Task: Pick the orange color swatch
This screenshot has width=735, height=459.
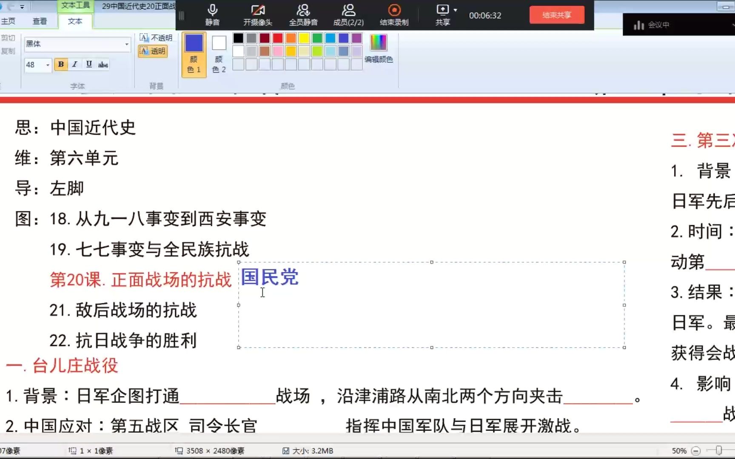Action: [291, 38]
